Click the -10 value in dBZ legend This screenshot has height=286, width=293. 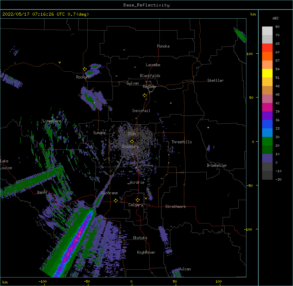coord(278,171)
